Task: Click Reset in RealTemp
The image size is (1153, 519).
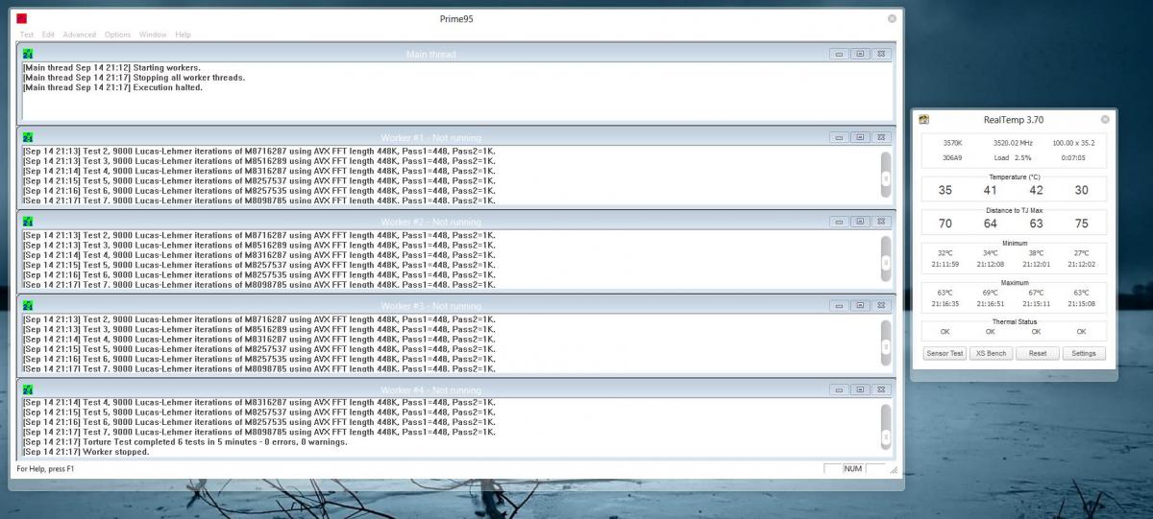Action: click(x=1038, y=353)
